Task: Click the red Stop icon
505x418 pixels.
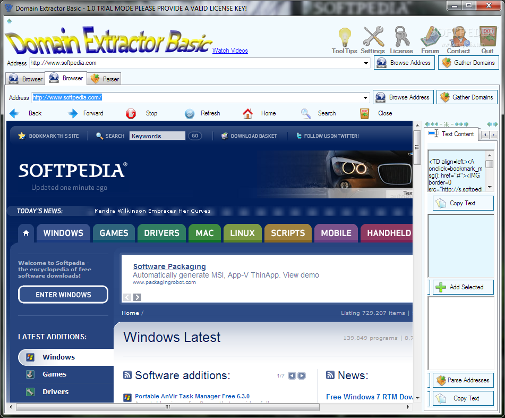Action: pos(131,113)
